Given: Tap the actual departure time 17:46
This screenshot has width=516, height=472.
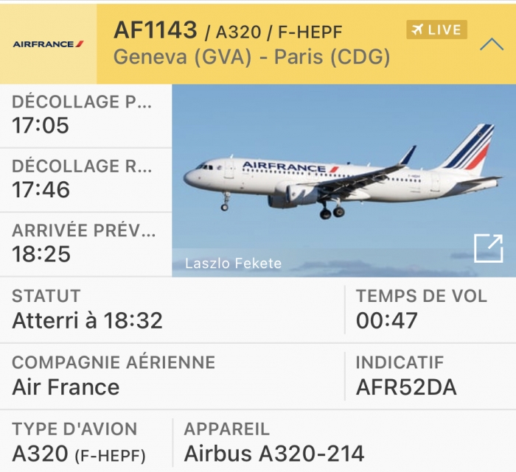Looking at the screenshot, I should (x=41, y=190).
